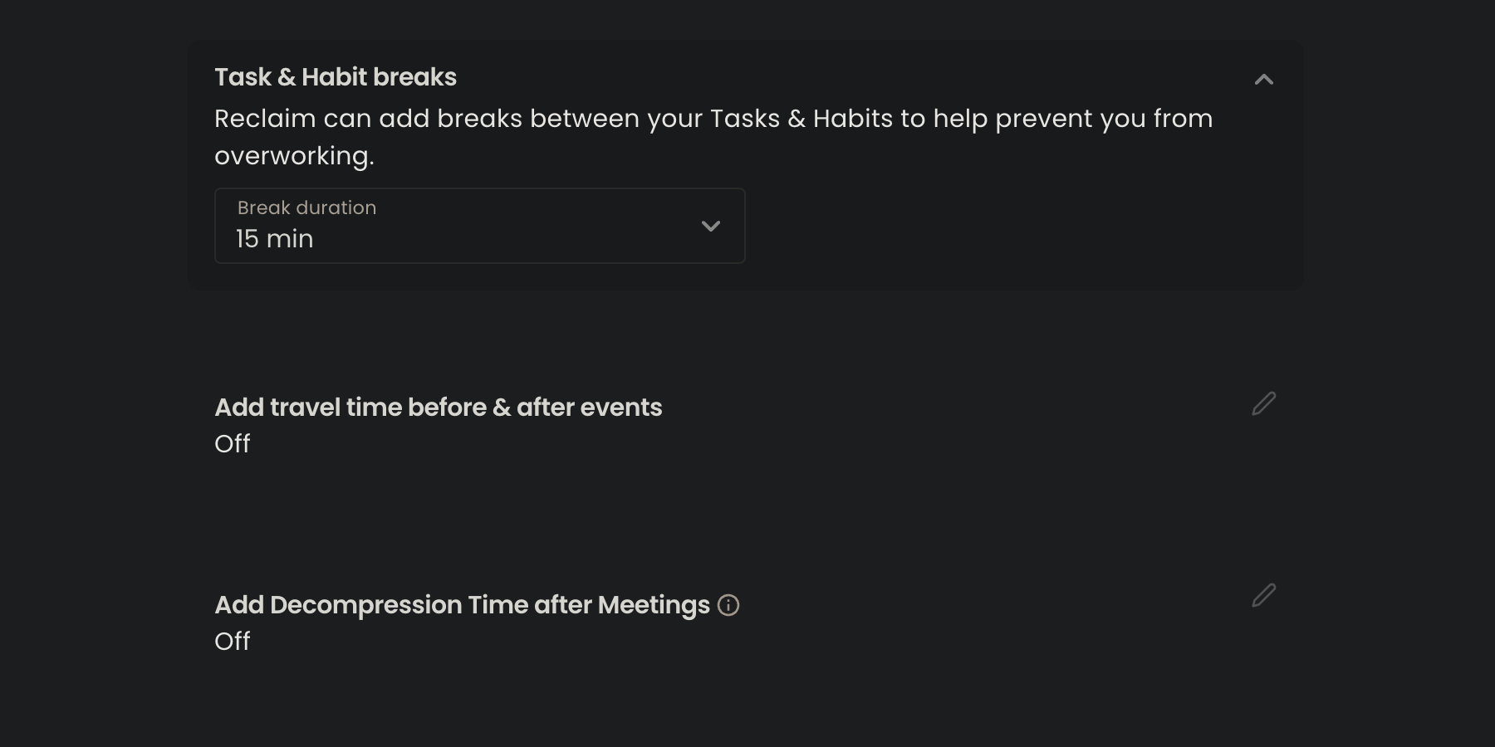
Task: Open the Break duration dropdown
Action: (479, 226)
